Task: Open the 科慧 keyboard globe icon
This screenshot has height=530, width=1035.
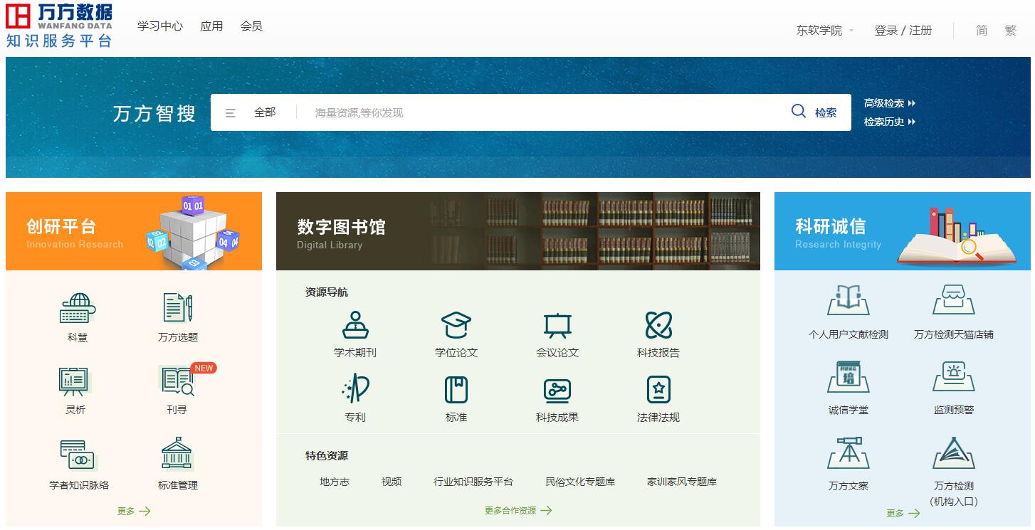Action: (78, 309)
